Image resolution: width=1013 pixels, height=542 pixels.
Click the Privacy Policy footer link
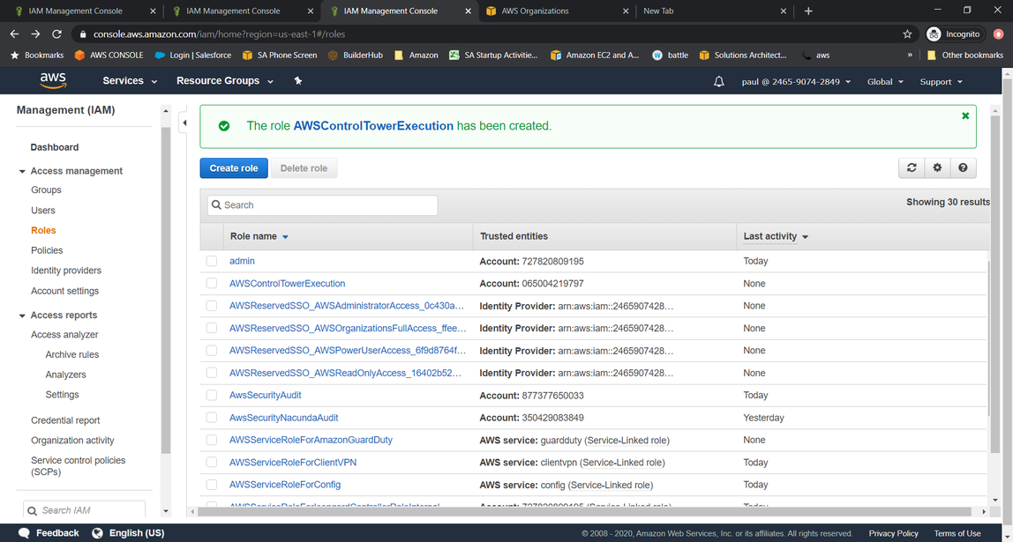894,533
